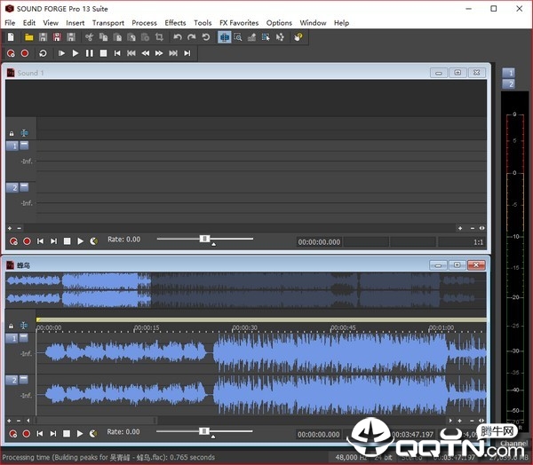
Task: Click record button in Sound 1 window
Action: coord(27,241)
